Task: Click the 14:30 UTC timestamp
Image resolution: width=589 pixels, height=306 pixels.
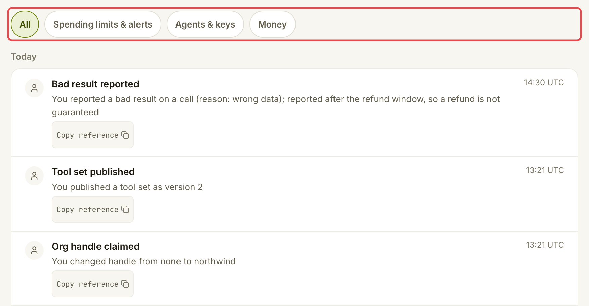Action: [544, 83]
